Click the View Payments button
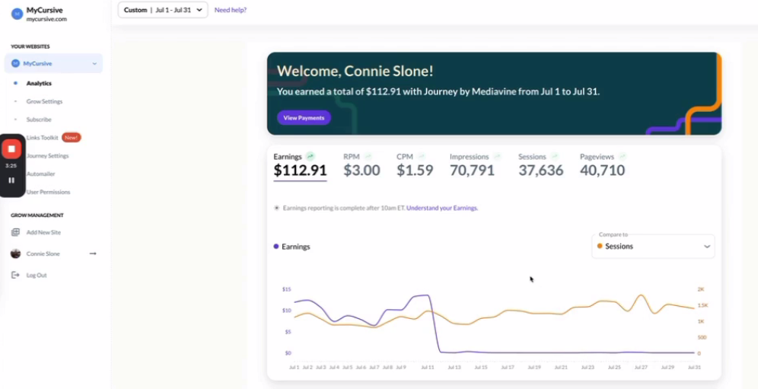Image resolution: width=758 pixels, height=389 pixels. click(304, 117)
